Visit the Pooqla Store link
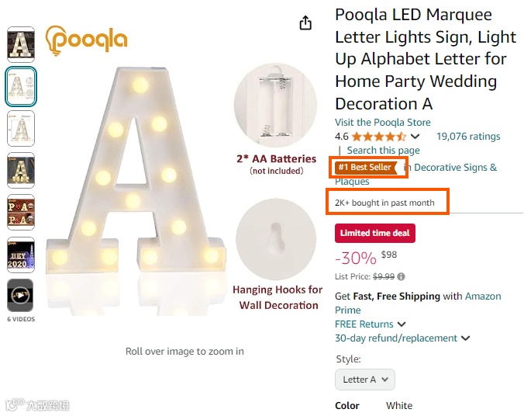 click(382, 123)
